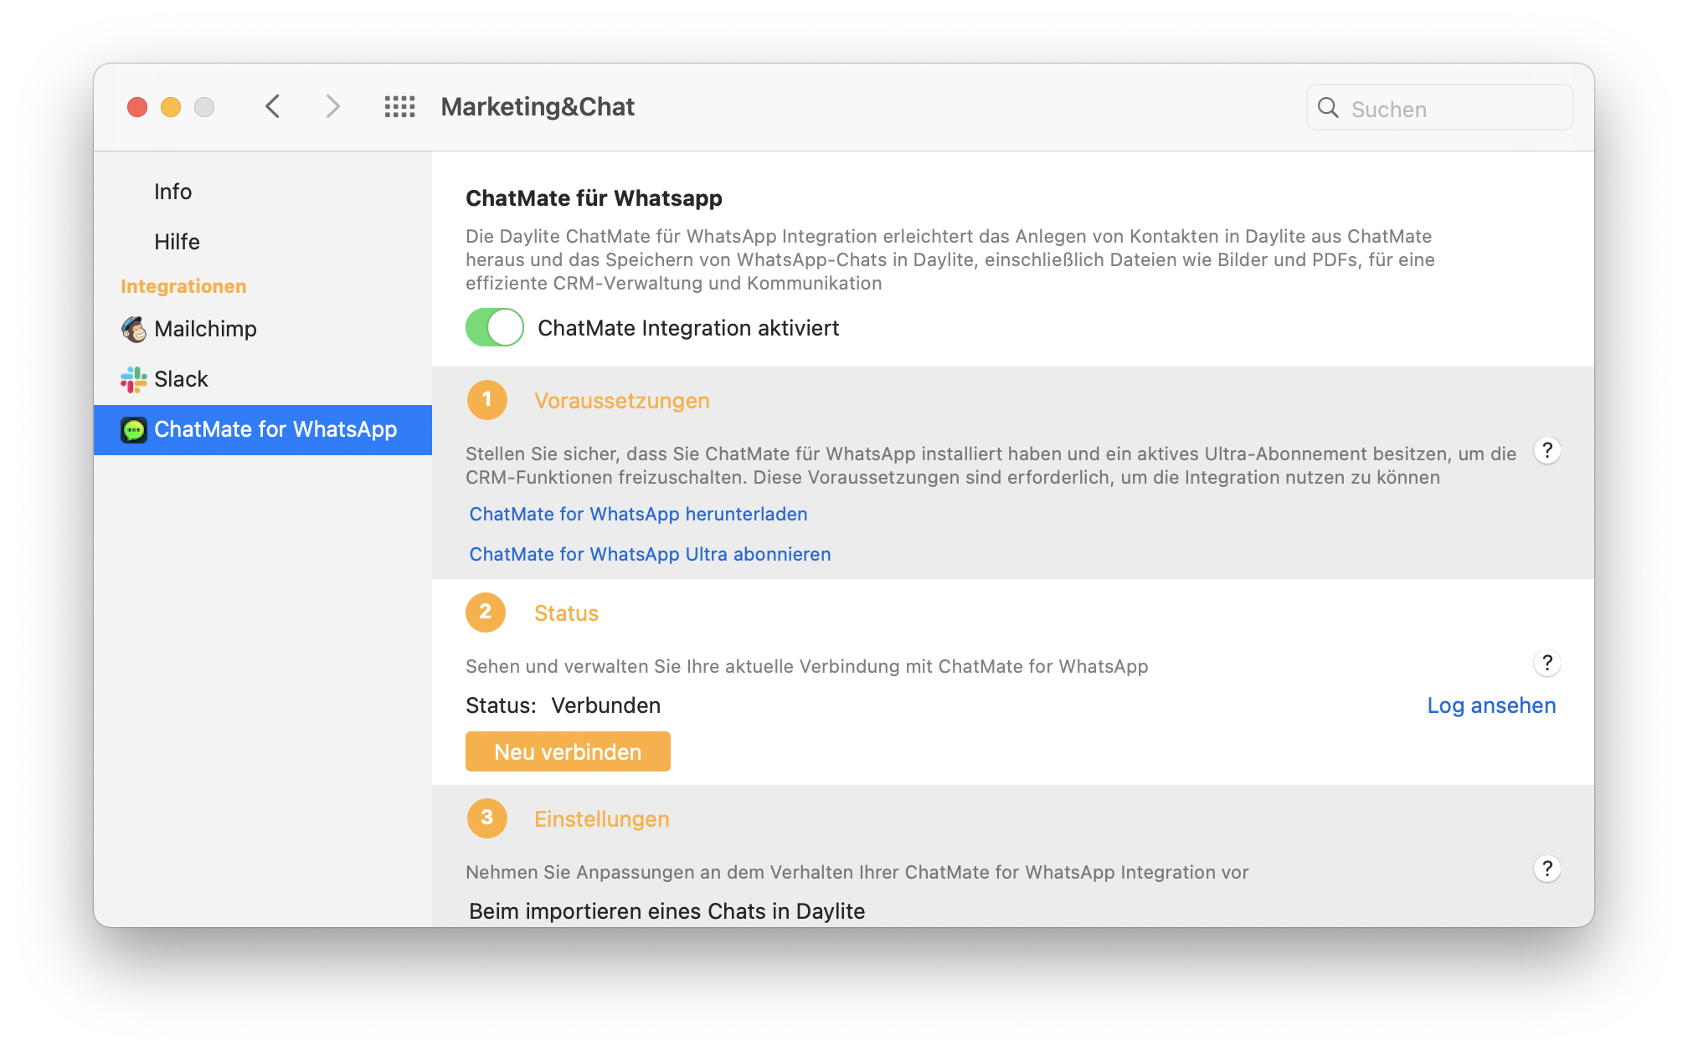Open the Mailchimp integration
1688x1051 pixels.
coord(263,329)
